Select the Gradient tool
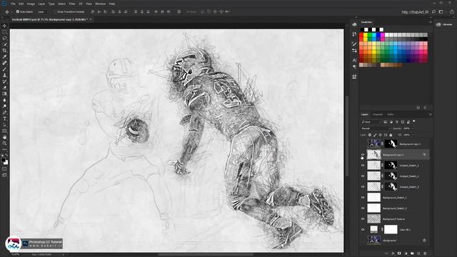Viewport: 457px width, 257px height. tap(4, 94)
